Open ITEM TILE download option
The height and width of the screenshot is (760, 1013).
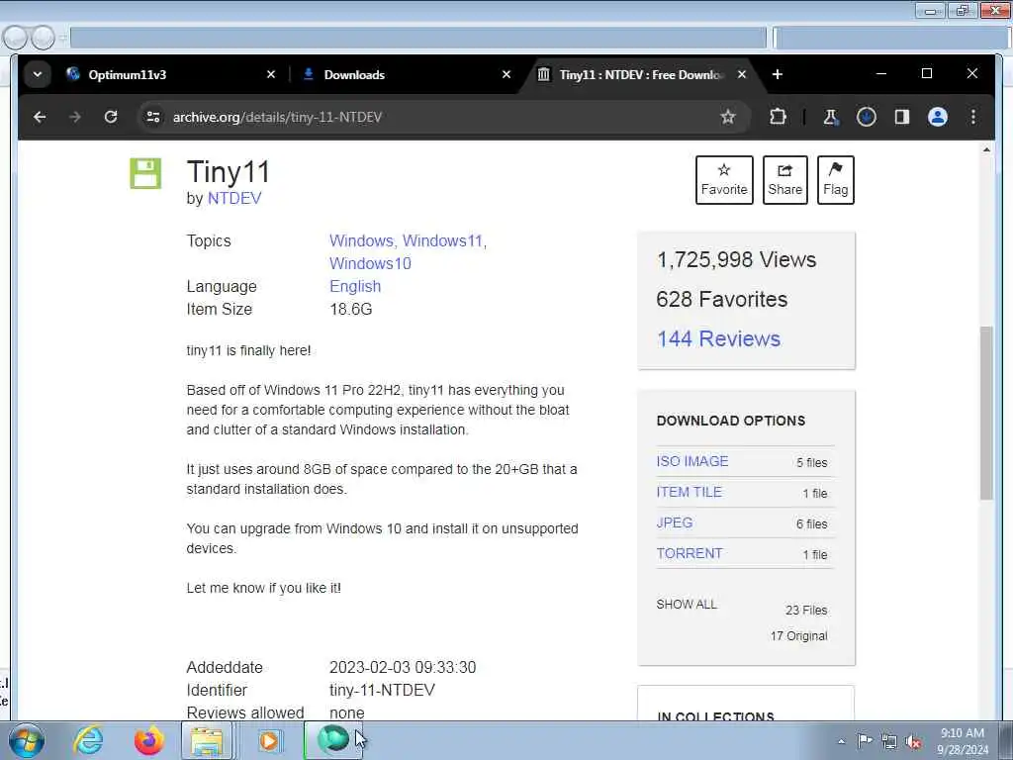[689, 492]
